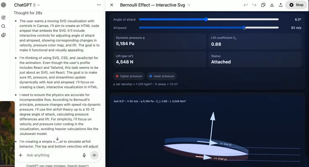Copy canvas content with copy icon
Screen dimensions: 309x167
coord(263,5)
